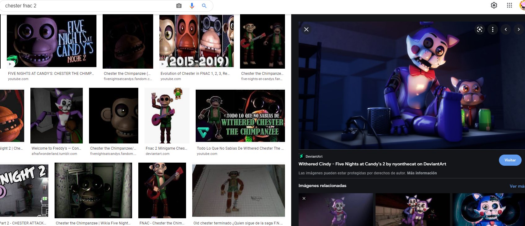
Task: Open the 'Evolution of Chester in FNAC 1, 2, 3' caption
Action: (x=195, y=74)
